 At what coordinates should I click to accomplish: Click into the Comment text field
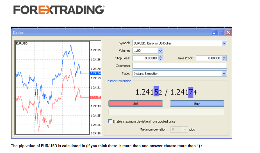click(x=179, y=66)
